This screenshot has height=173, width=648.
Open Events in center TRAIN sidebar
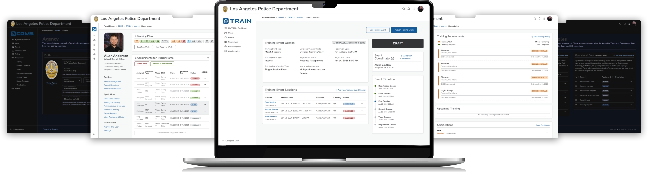[x=231, y=37]
